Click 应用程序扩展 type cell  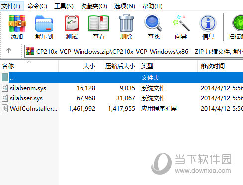point(159,109)
